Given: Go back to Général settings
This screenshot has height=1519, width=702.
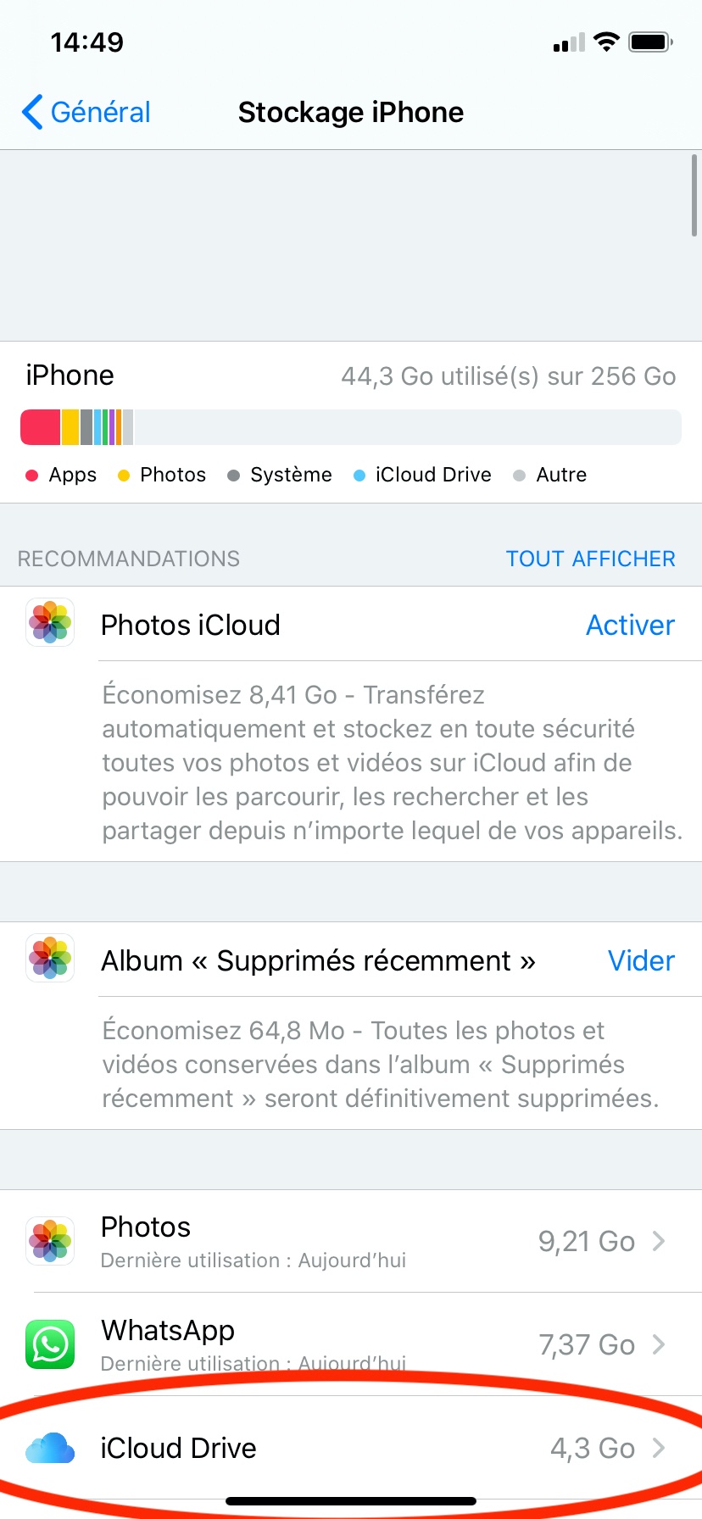Looking at the screenshot, I should 100,112.
